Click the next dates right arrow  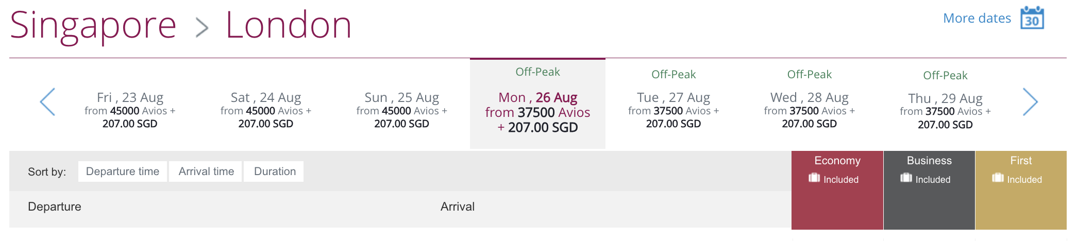point(1030,101)
